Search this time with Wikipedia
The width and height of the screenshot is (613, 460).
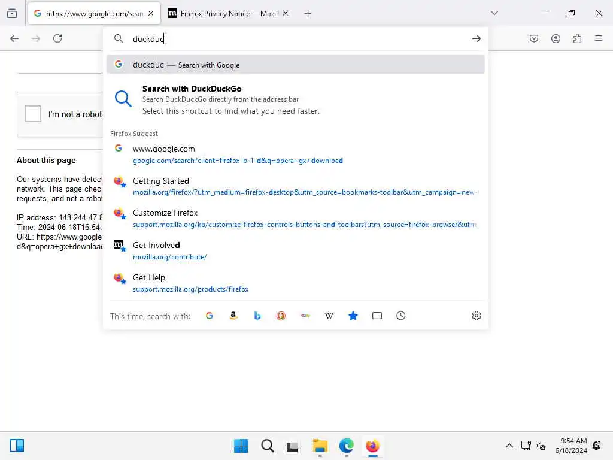[329, 316]
